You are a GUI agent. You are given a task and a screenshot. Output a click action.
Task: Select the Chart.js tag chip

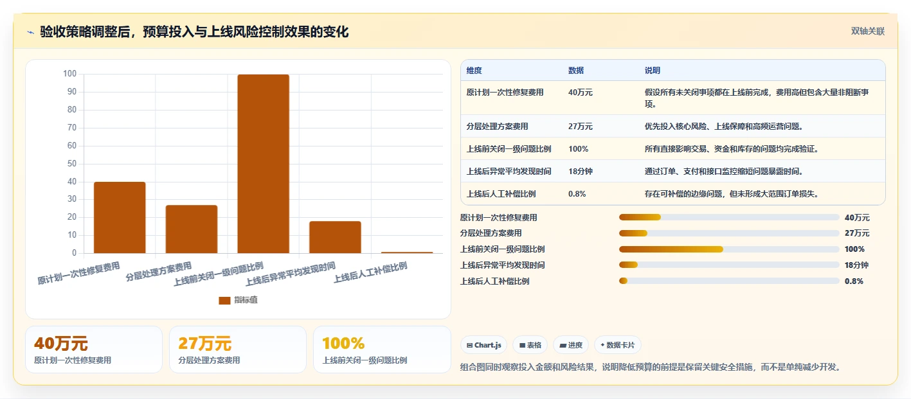point(483,345)
